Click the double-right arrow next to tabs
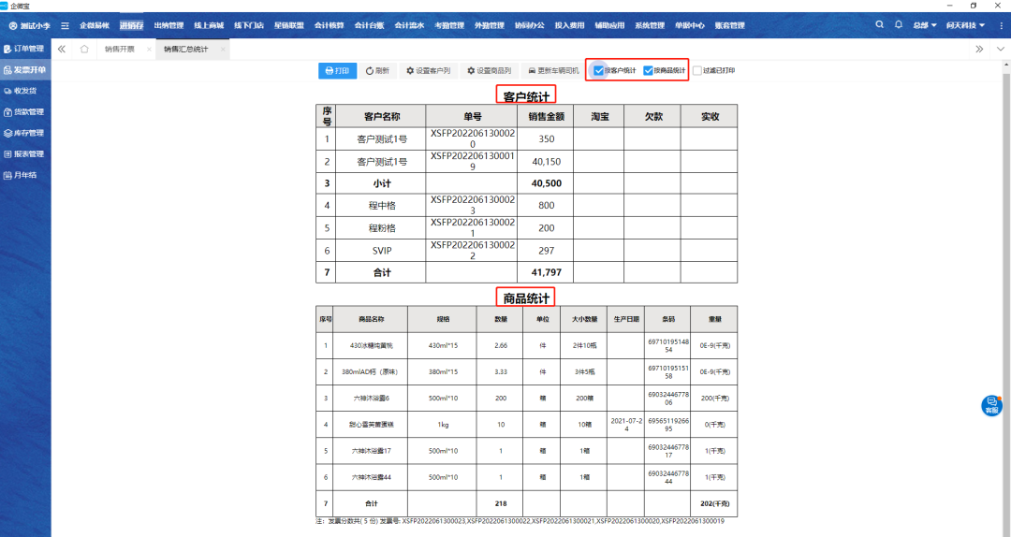This screenshot has height=537, width=1011. (979, 49)
